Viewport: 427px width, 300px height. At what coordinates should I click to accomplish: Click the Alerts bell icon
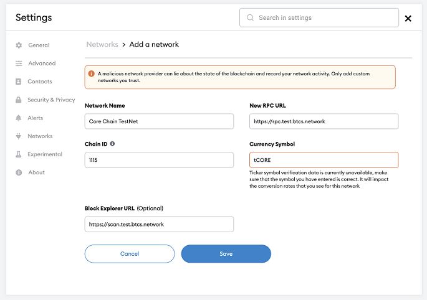pyautogui.click(x=19, y=118)
